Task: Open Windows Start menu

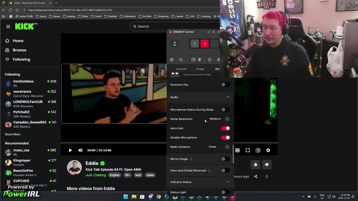Action: pyautogui.click(x=126, y=197)
